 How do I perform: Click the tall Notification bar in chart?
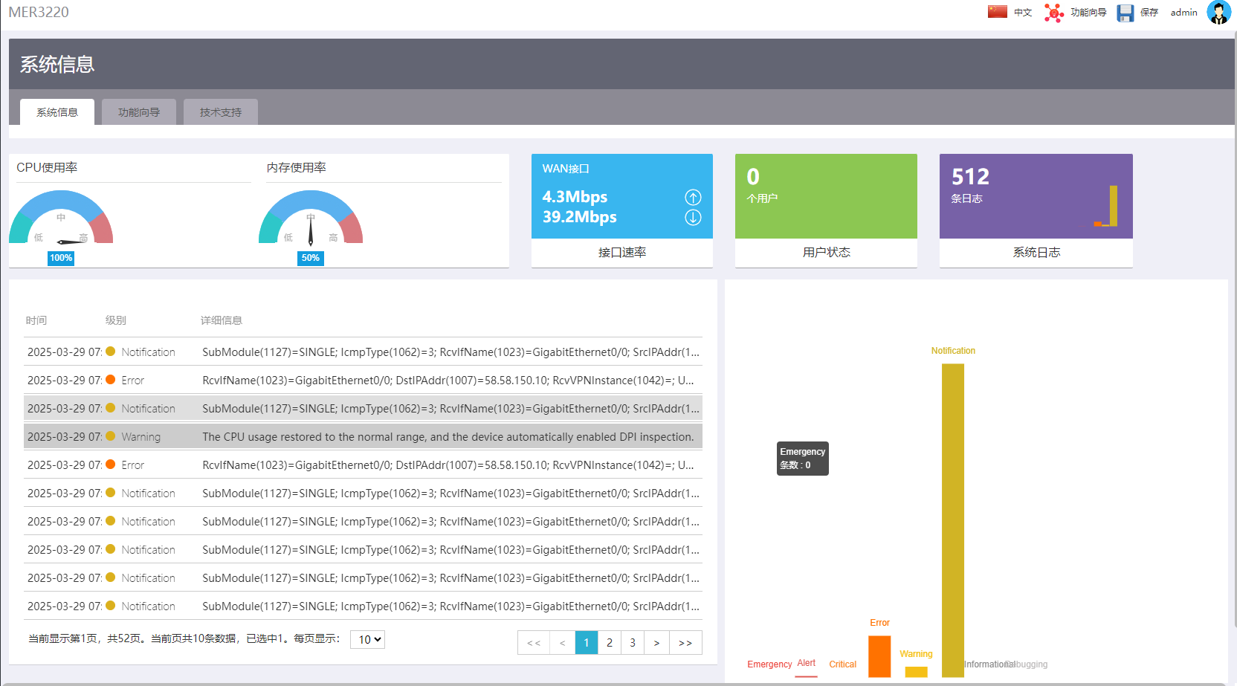click(952, 520)
